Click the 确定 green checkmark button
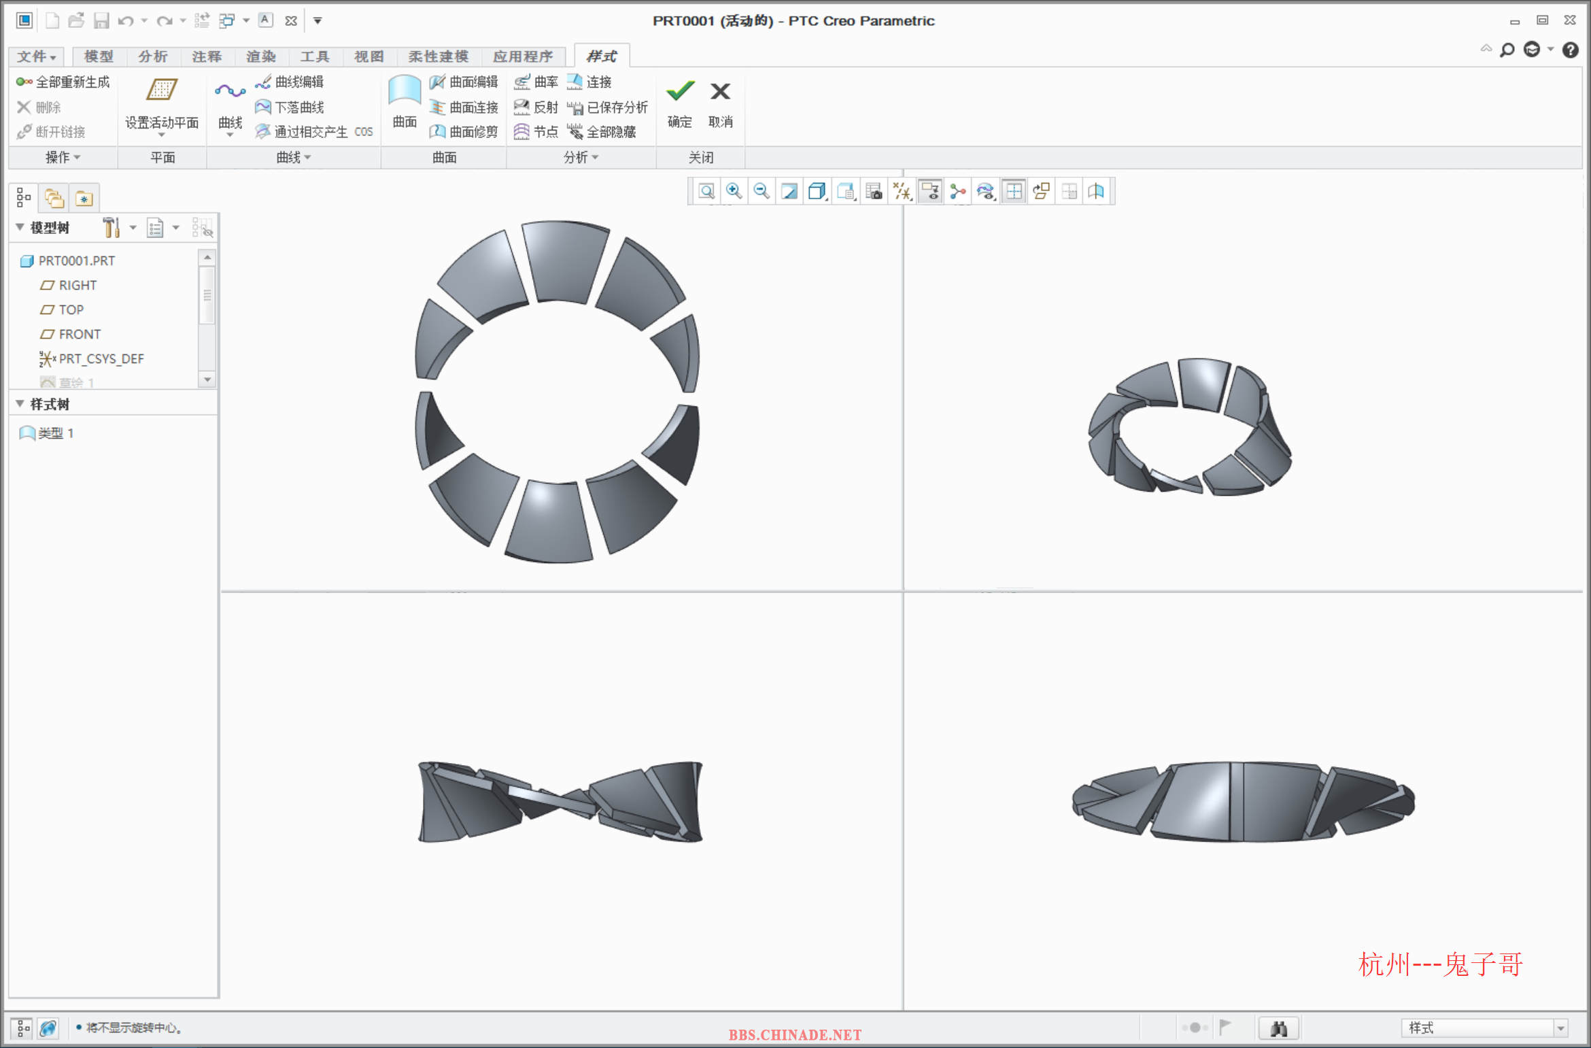 [x=680, y=91]
